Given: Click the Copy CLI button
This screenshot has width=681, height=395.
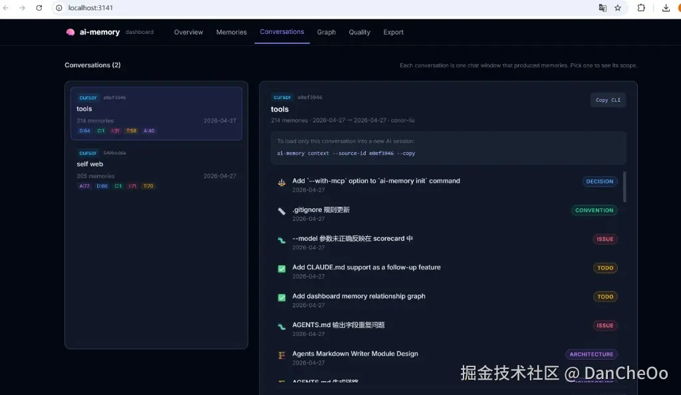Looking at the screenshot, I should pyautogui.click(x=608, y=100).
